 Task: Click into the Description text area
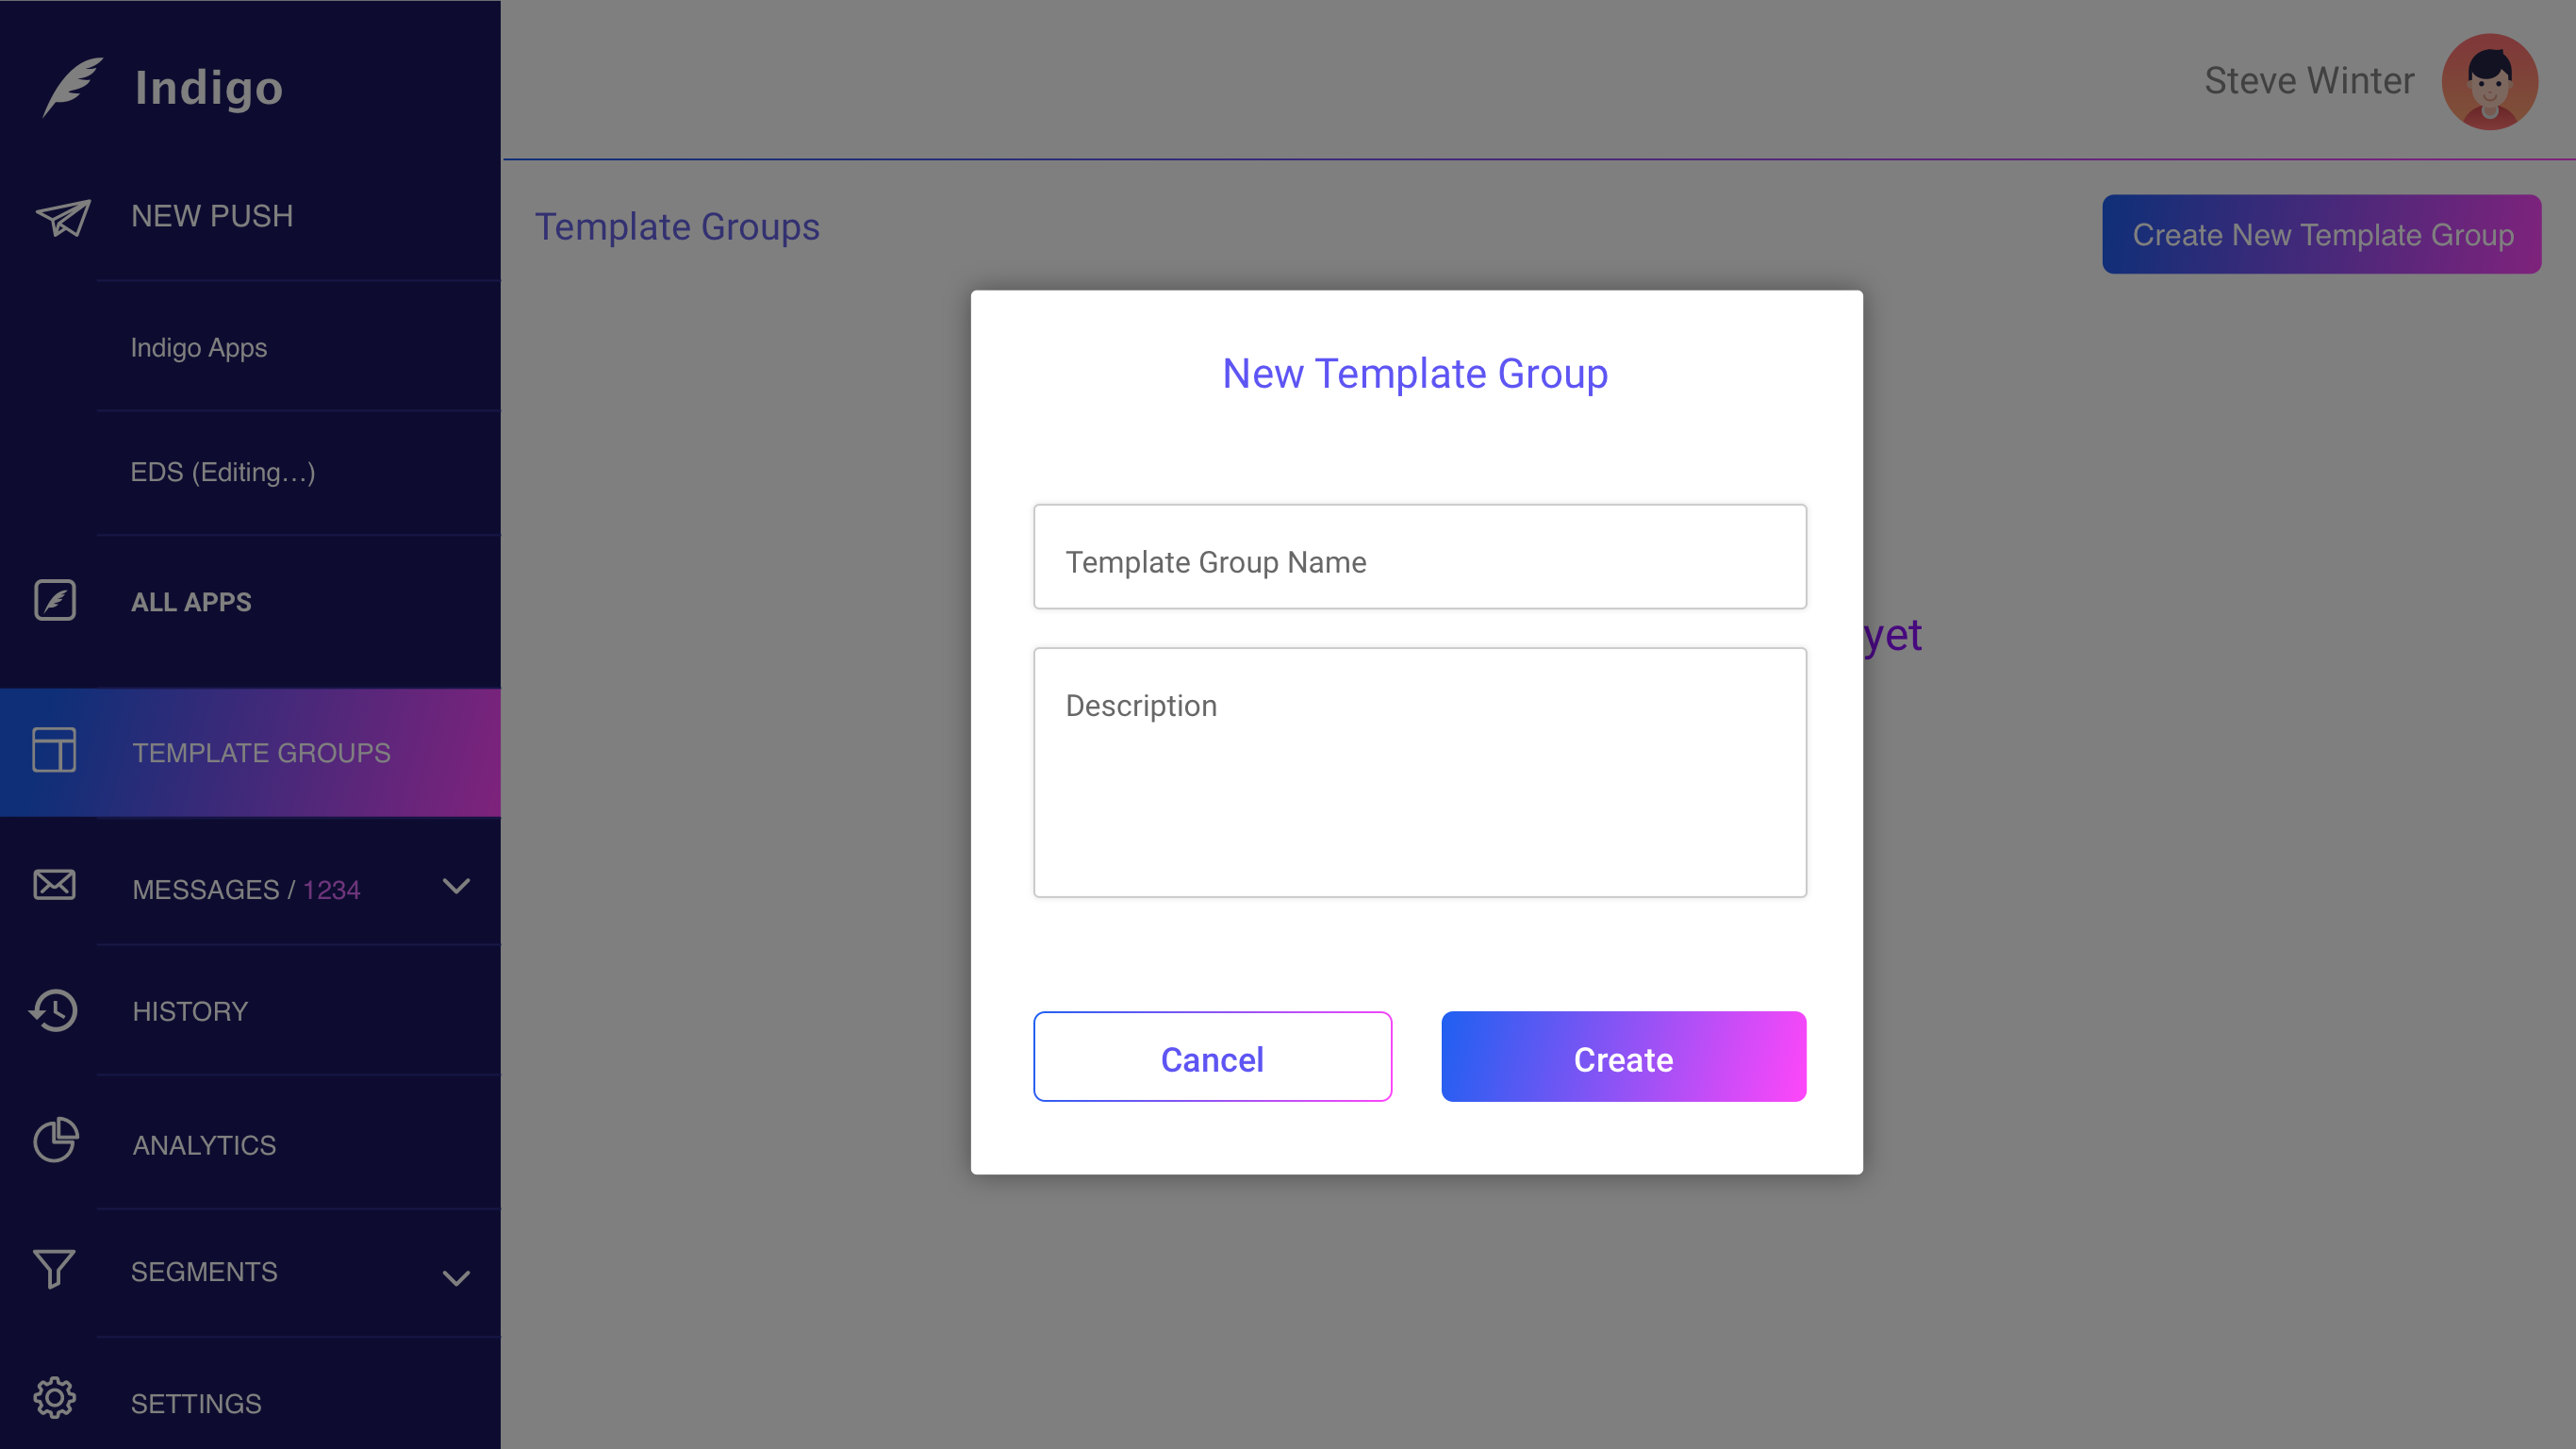pos(1419,773)
